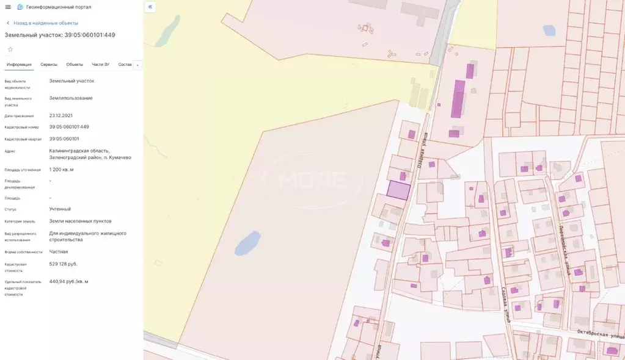The width and height of the screenshot is (625, 360).
Task: Switch to the Информация tab
Action: [x=19, y=65]
